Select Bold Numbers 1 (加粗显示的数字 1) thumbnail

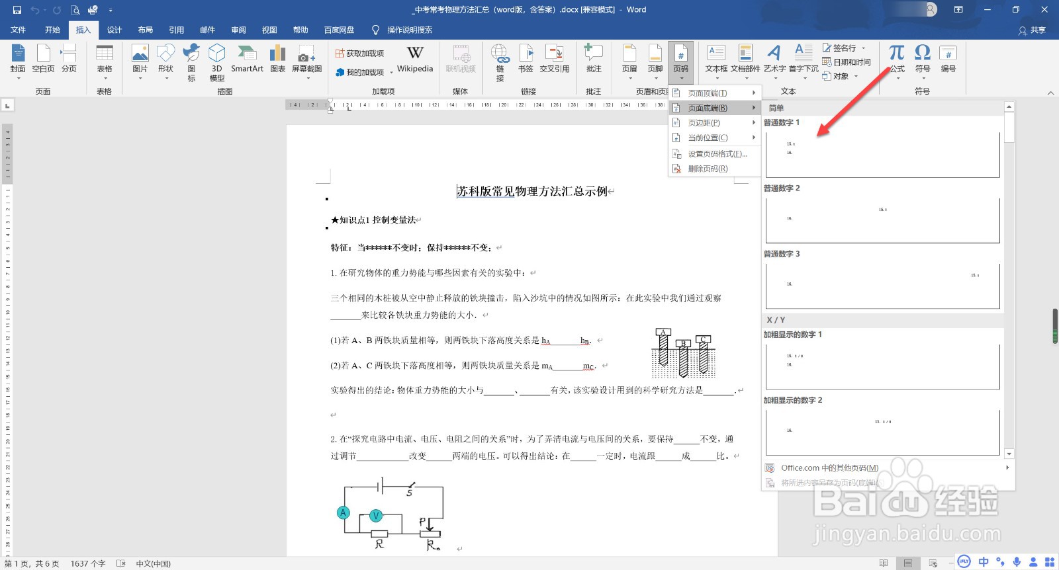pyautogui.click(x=882, y=366)
